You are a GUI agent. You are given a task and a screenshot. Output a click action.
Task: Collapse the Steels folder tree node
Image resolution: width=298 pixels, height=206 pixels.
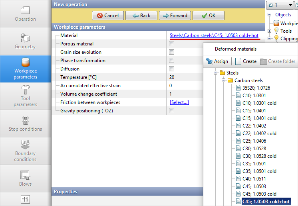216,73
